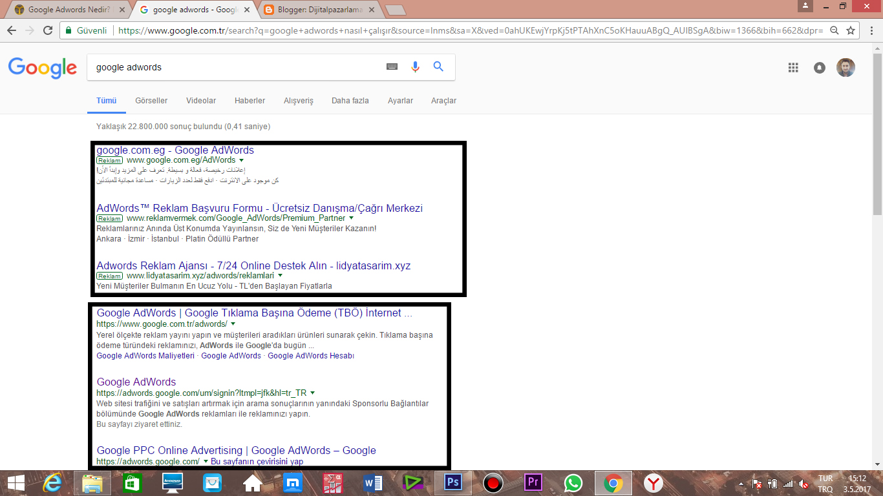Open WhatsApp from the taskbar

tap(573, 483)
